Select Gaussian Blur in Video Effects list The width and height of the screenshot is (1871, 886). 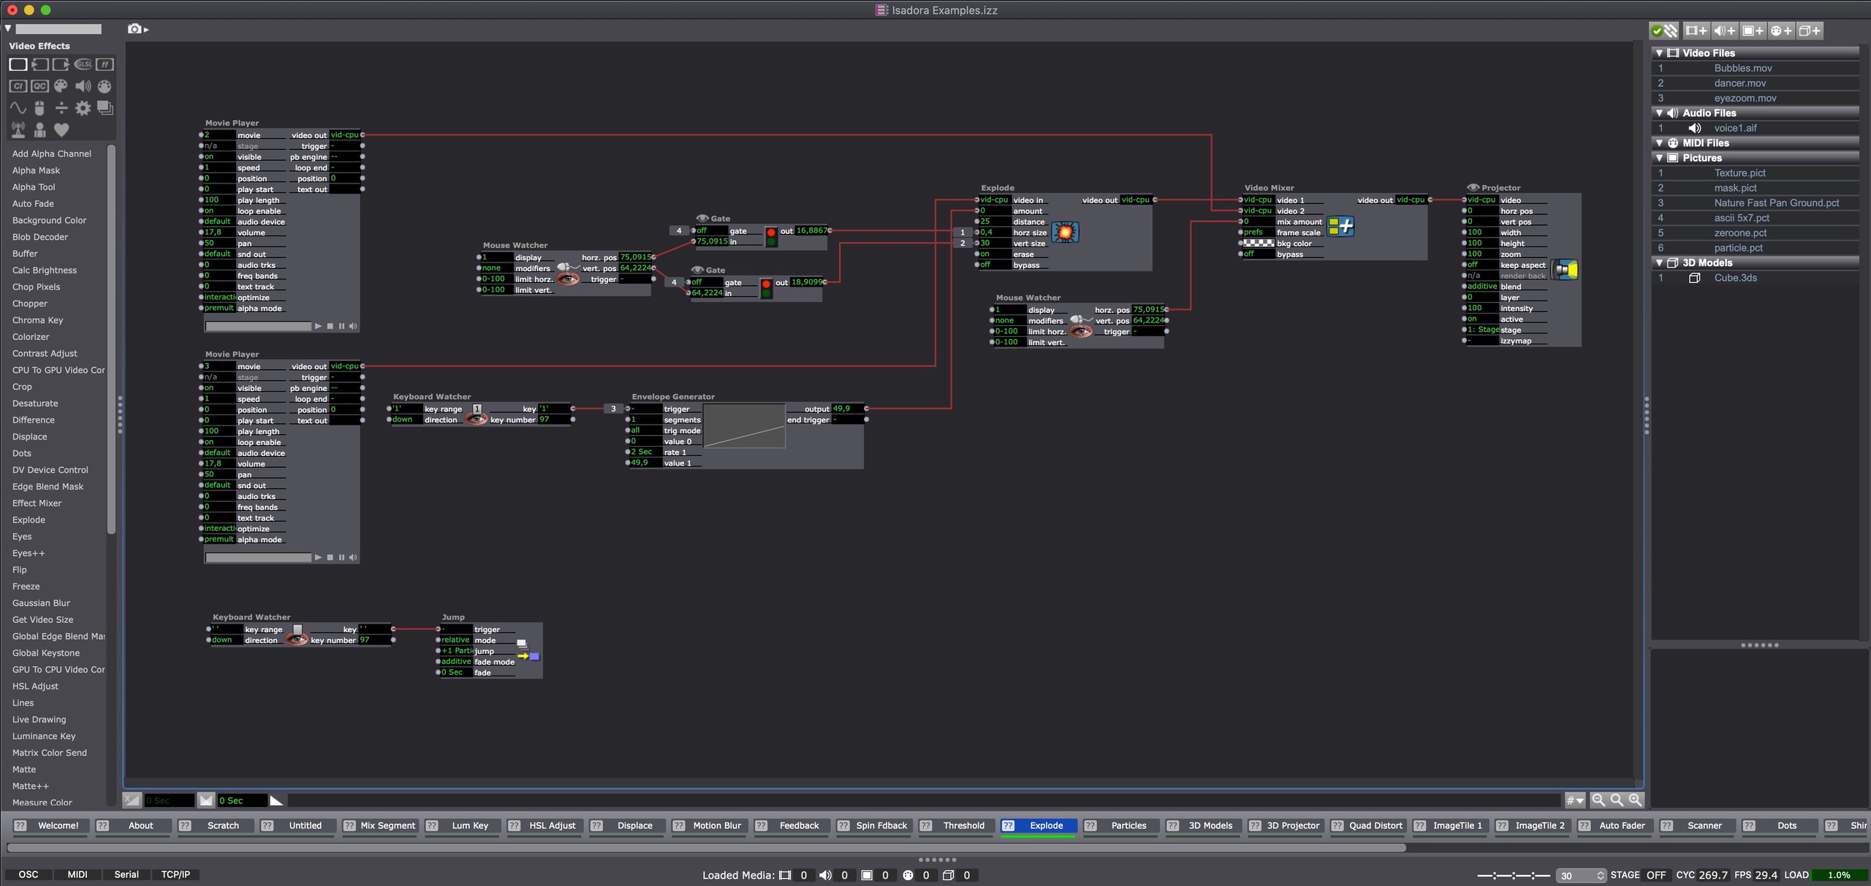click(41, 603)
